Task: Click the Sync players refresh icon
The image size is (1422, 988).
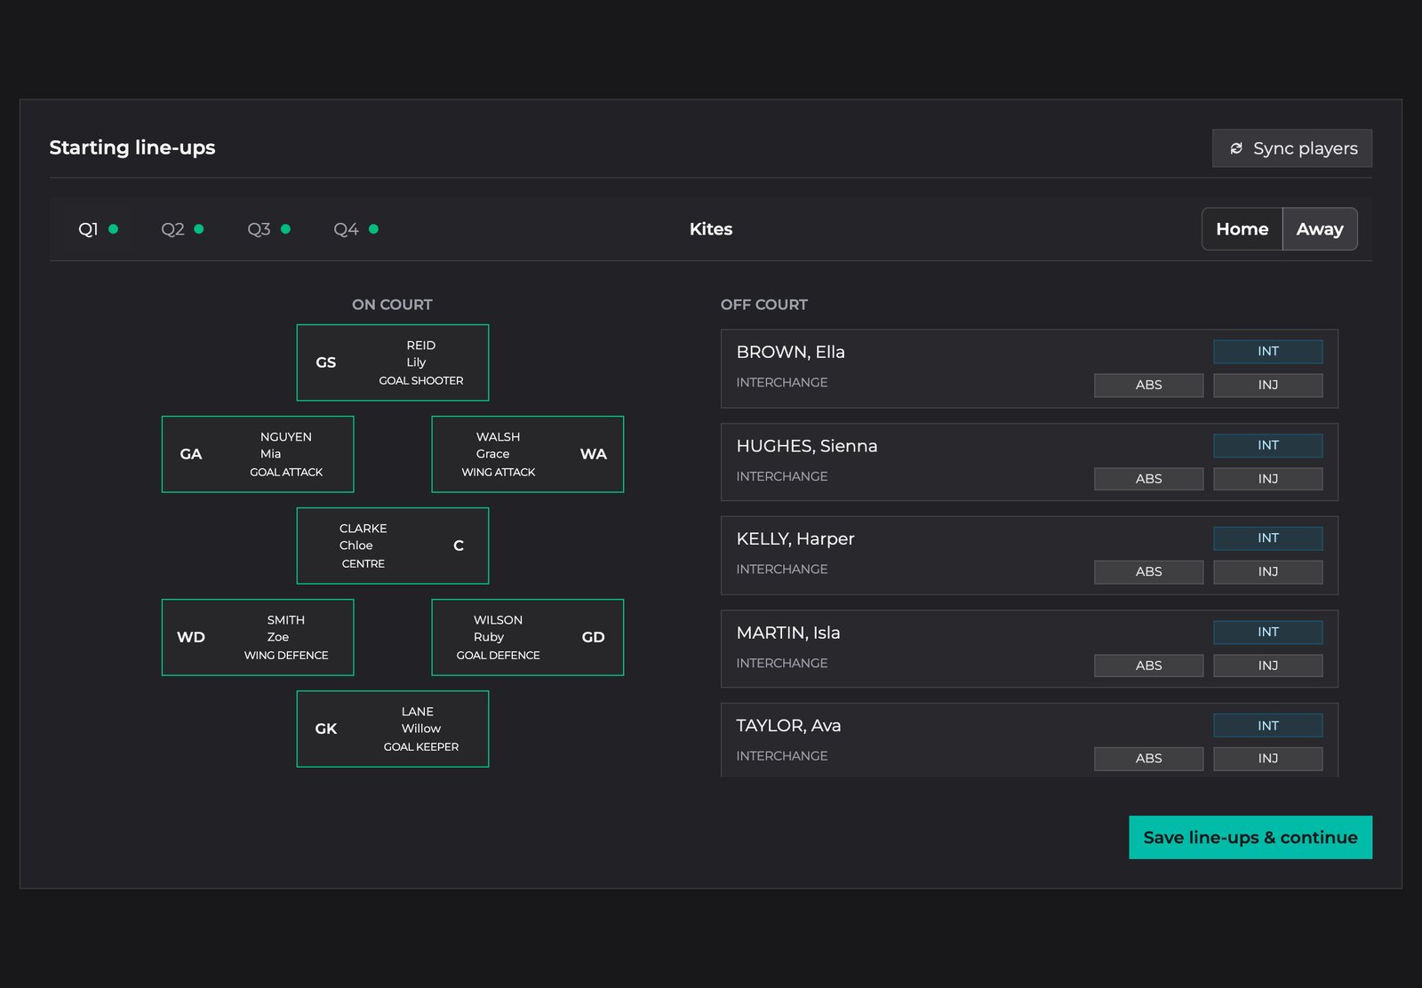Action: point(1235,148)
